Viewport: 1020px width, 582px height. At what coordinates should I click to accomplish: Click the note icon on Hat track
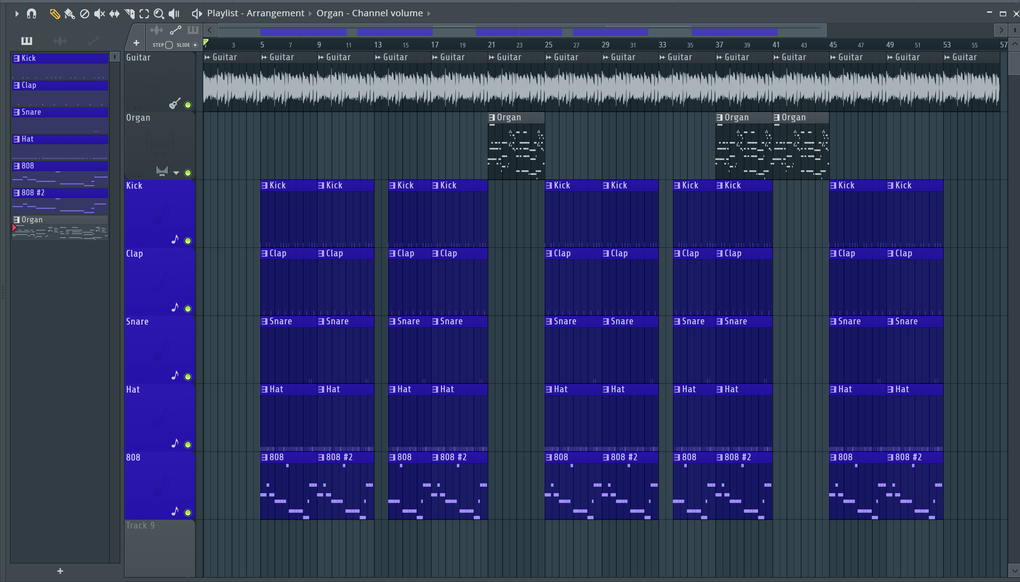coord(175,443)
